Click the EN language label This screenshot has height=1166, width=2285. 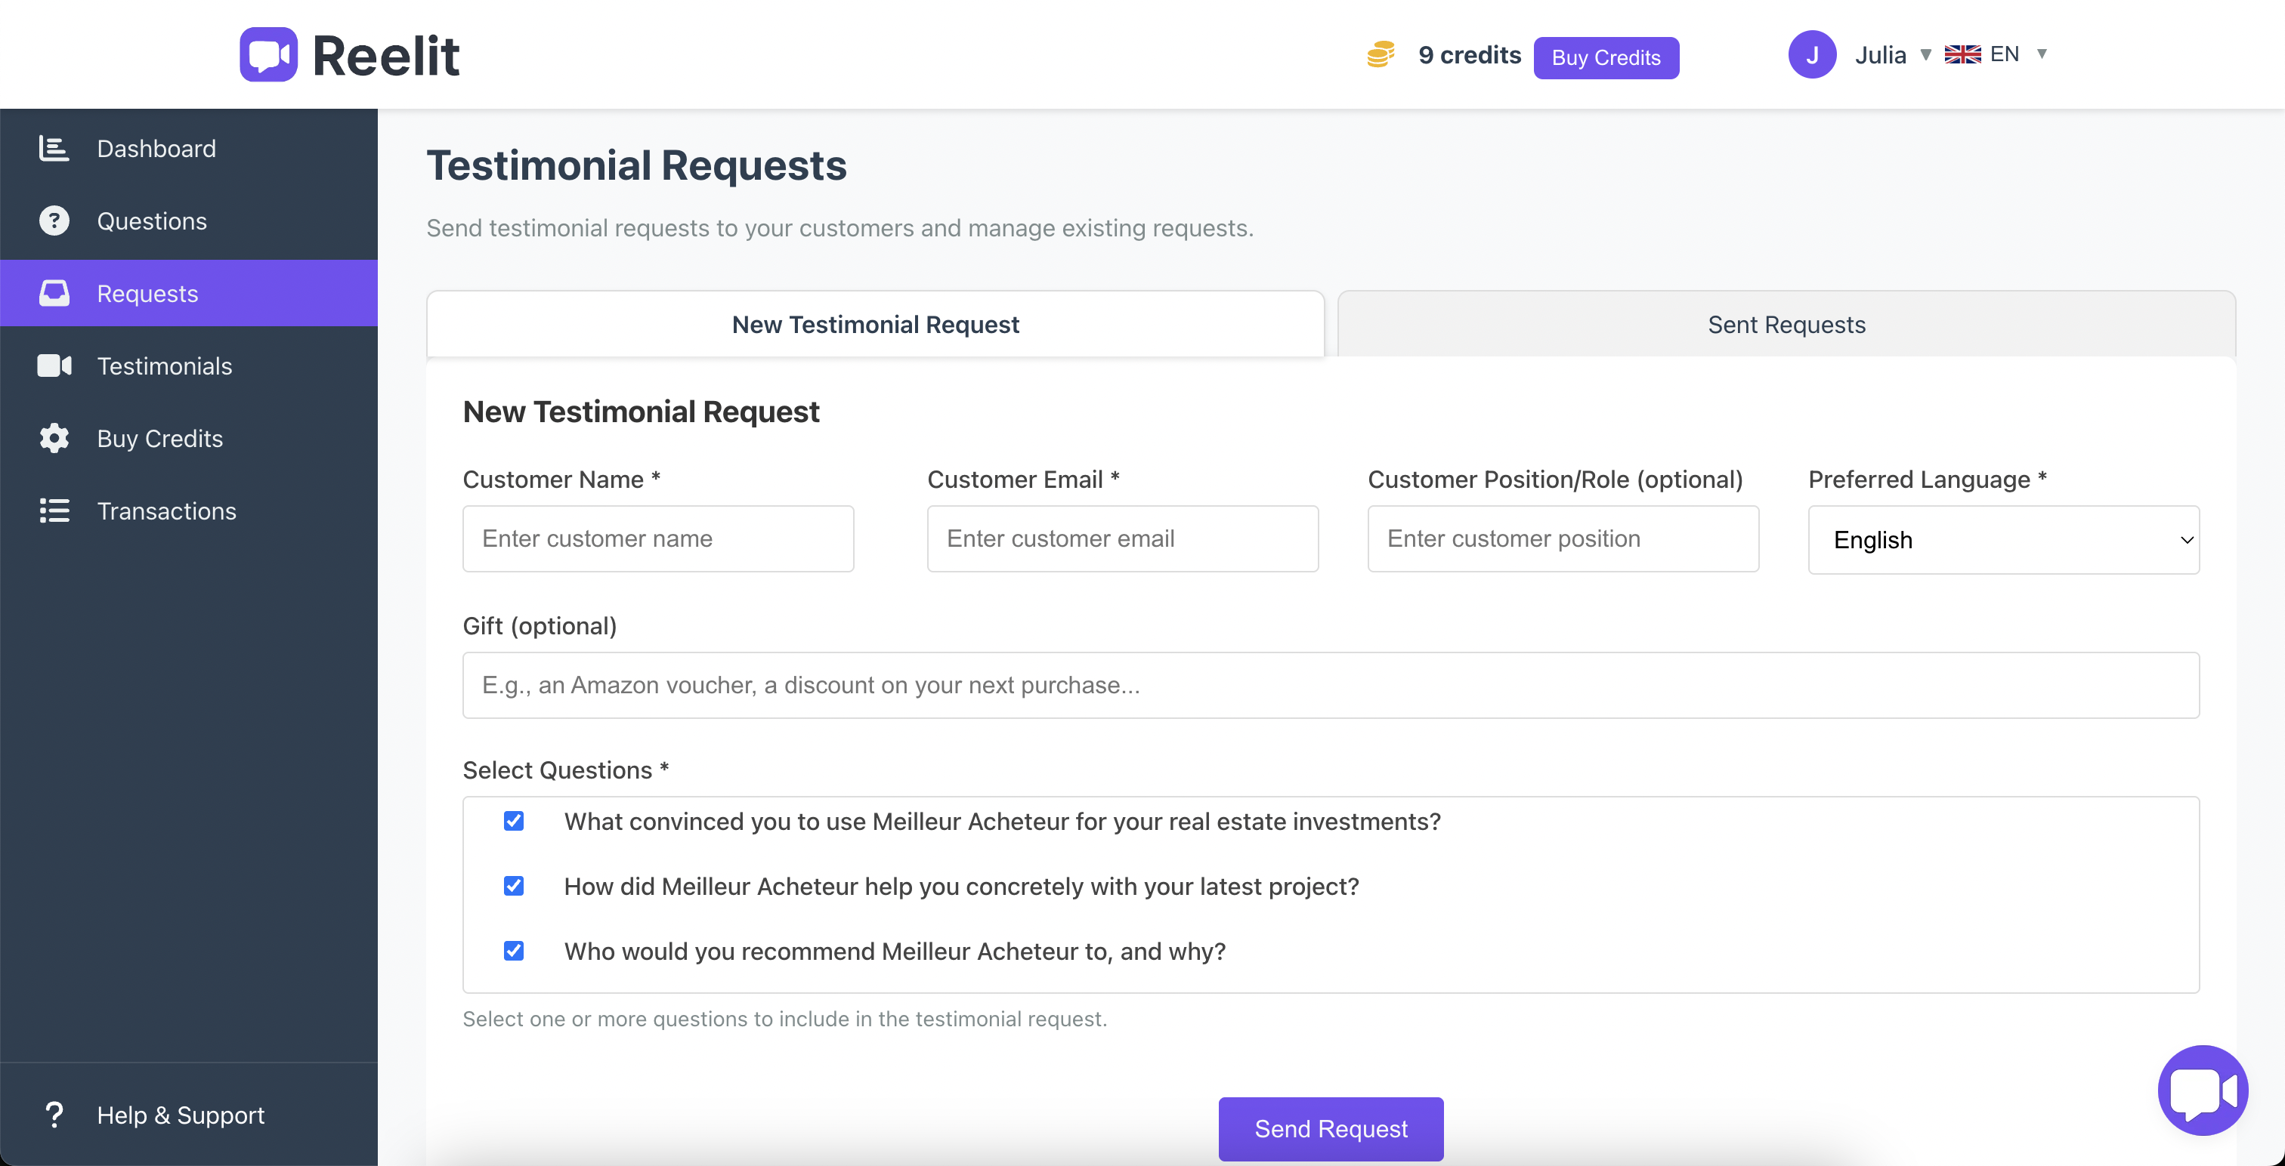click(2004, 54)
